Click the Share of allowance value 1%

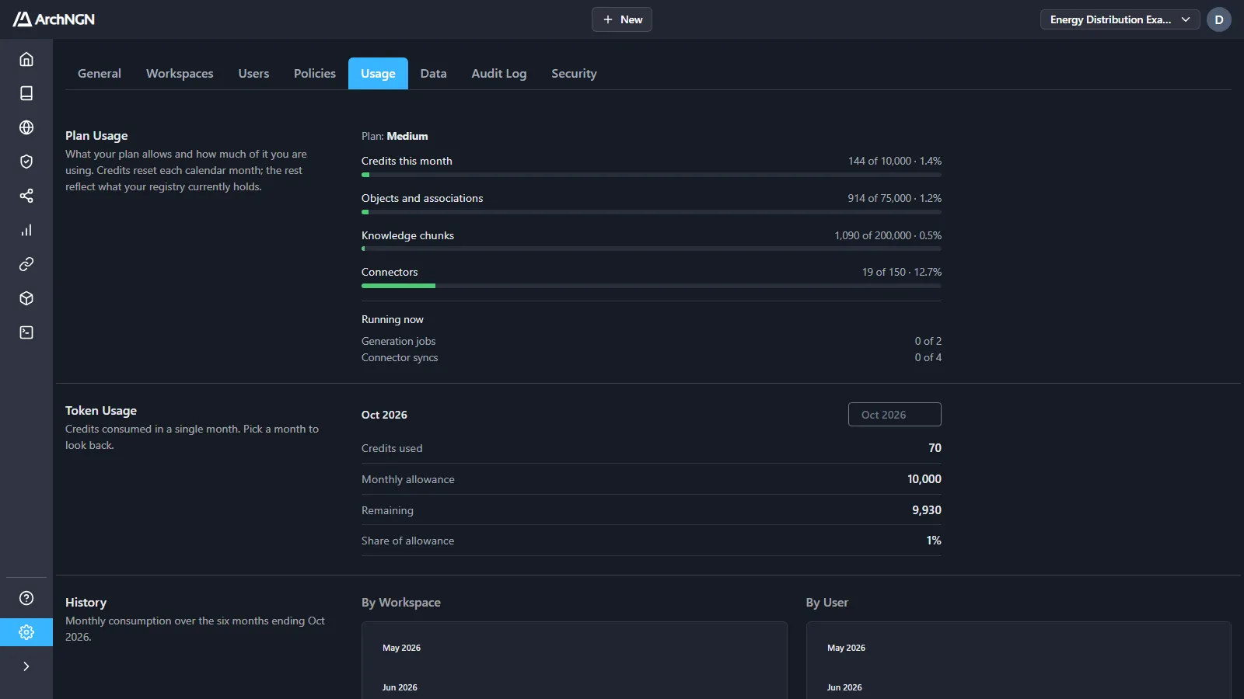(934, 541)
